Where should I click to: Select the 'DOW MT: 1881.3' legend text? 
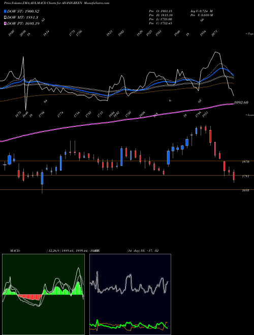coord(23,18)
